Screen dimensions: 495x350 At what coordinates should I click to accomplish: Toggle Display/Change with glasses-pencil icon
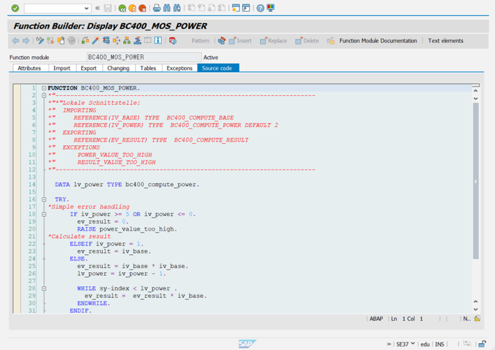(40, 40)
